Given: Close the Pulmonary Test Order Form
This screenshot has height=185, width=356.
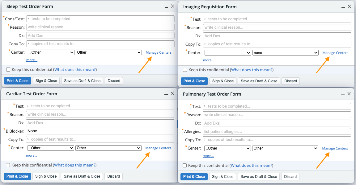Looking at the screenshot, I should [x=349, y=93].
